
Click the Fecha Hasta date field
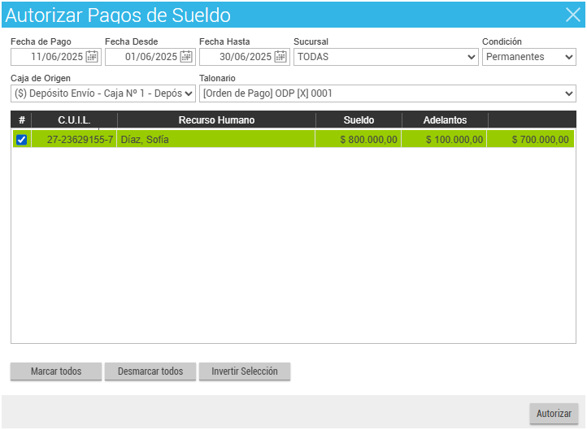click(x=237, y=57)
